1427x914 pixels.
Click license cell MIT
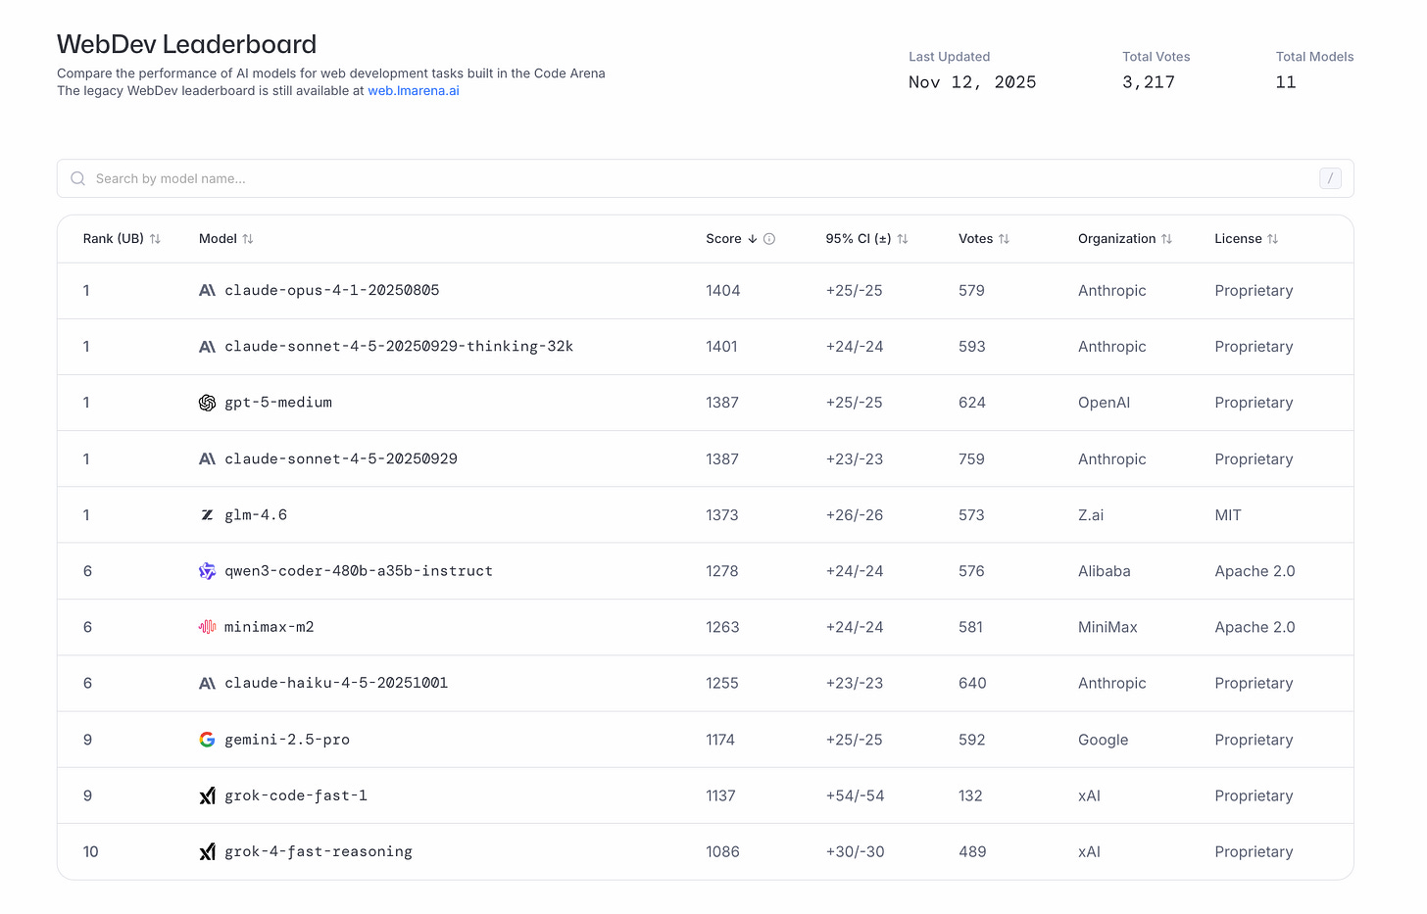point(1228,515)
